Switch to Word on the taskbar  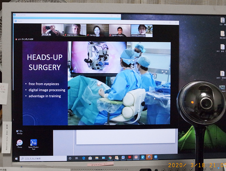pos(123,158)
